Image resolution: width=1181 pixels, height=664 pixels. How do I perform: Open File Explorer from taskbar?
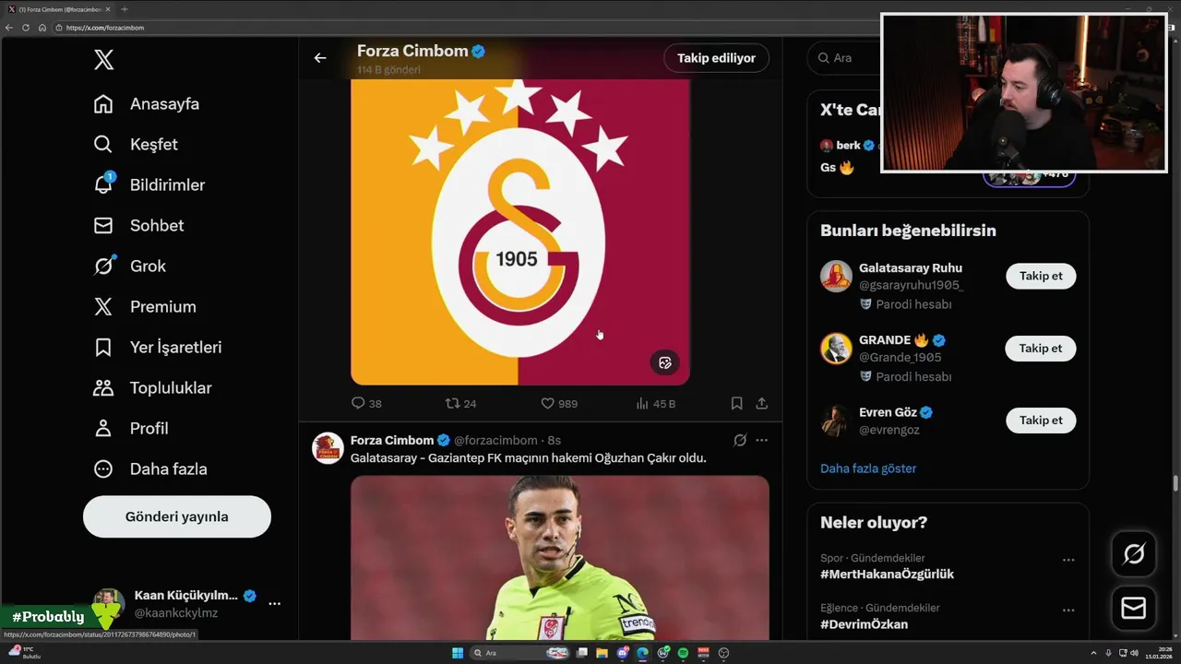(602, 653)
